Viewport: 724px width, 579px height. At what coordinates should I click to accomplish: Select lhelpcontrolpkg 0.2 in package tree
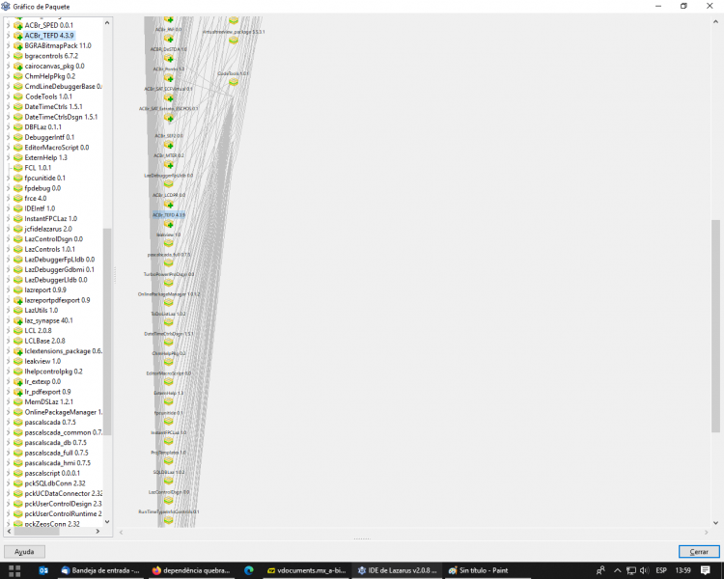click(53, 372)
